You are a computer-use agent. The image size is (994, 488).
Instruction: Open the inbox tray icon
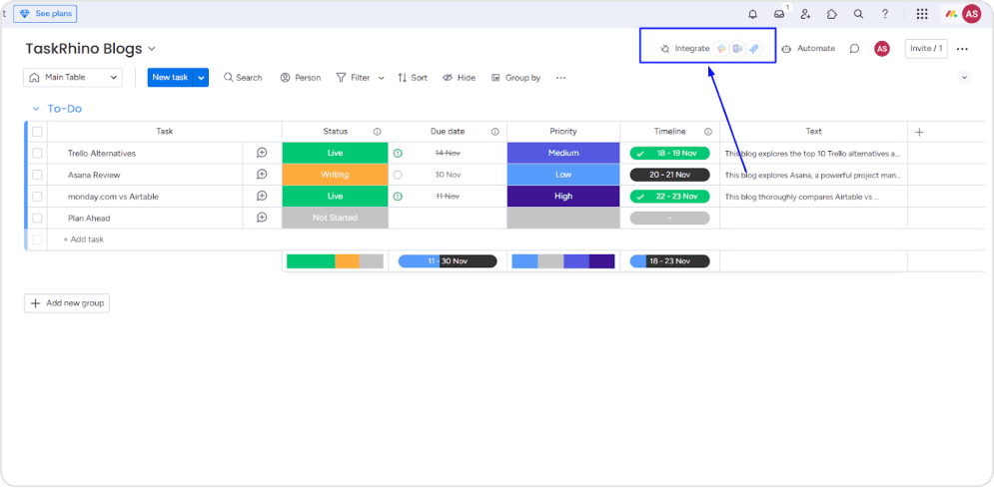tap(779, 14)
